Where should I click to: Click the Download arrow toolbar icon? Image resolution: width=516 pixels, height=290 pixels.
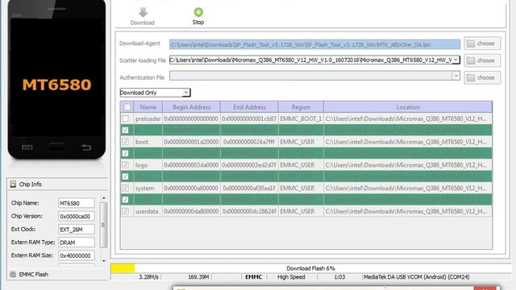pyautogui.click(x=143, y=13)
